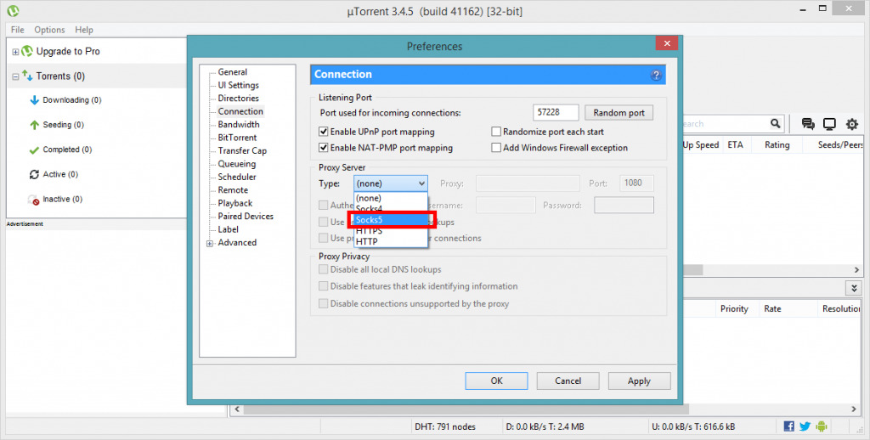
Task: Select Bandwidth in preferences tree
Action: tap(239, 124)
